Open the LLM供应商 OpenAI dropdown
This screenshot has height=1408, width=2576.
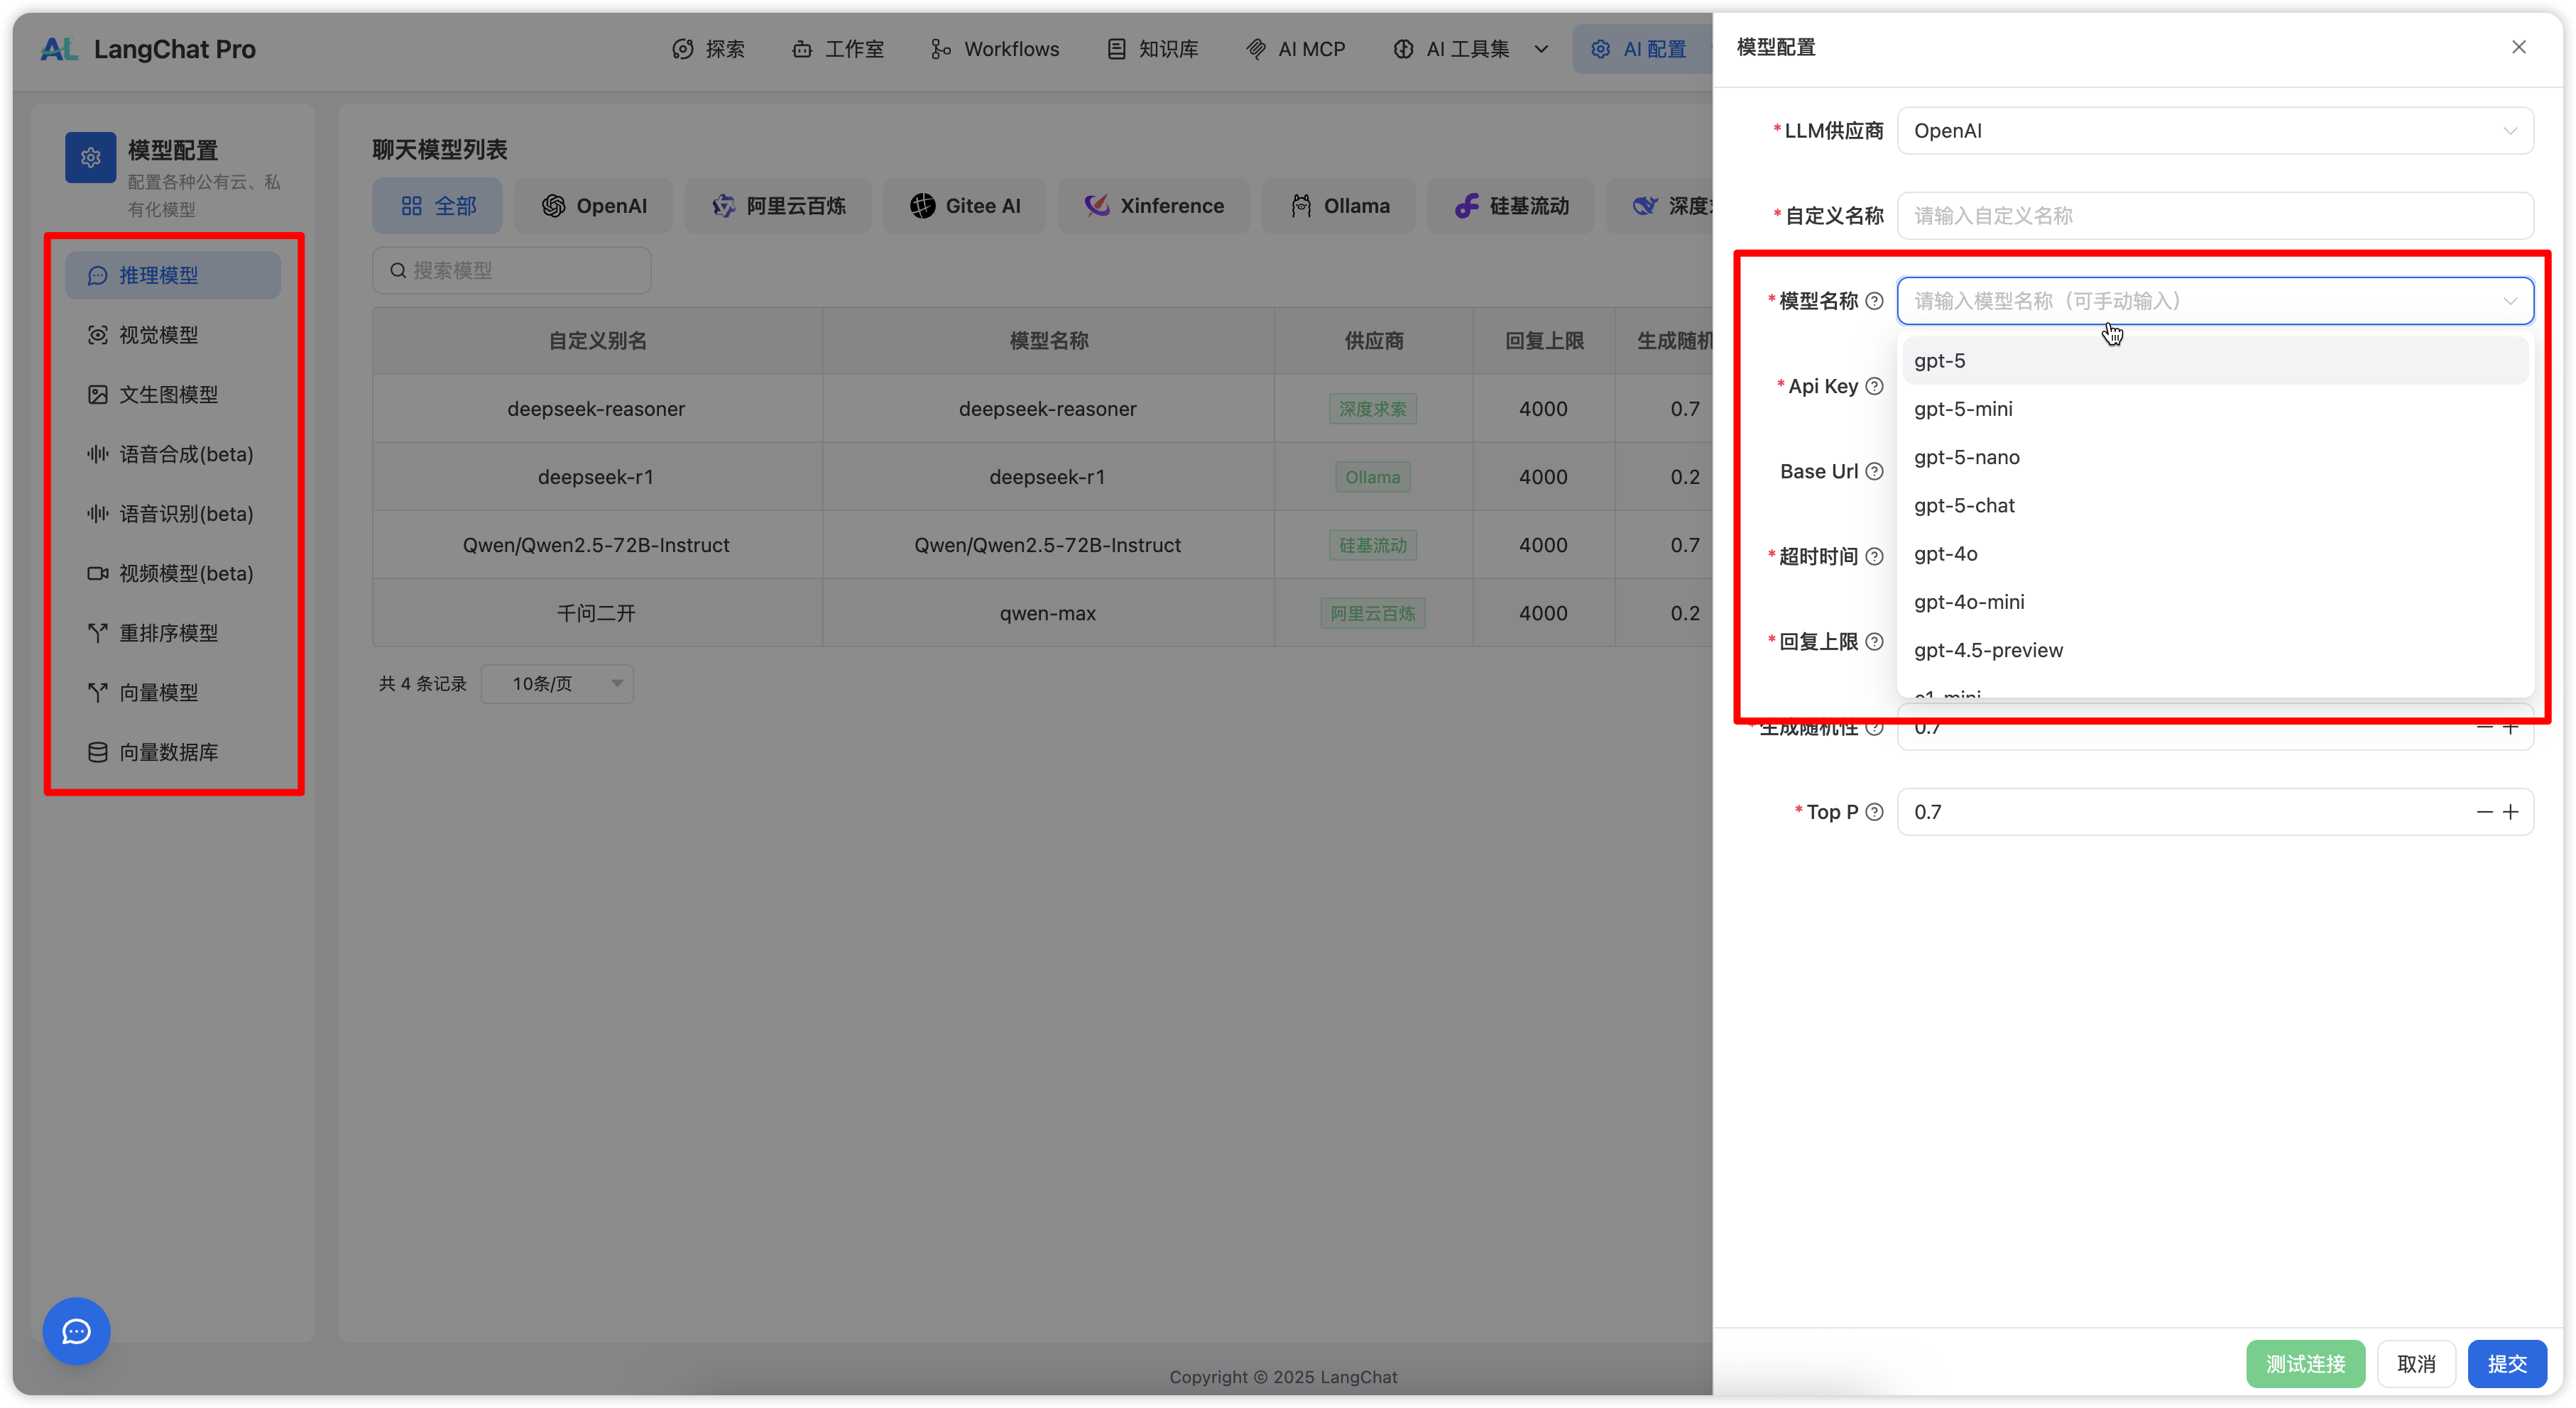point(2214,131)
